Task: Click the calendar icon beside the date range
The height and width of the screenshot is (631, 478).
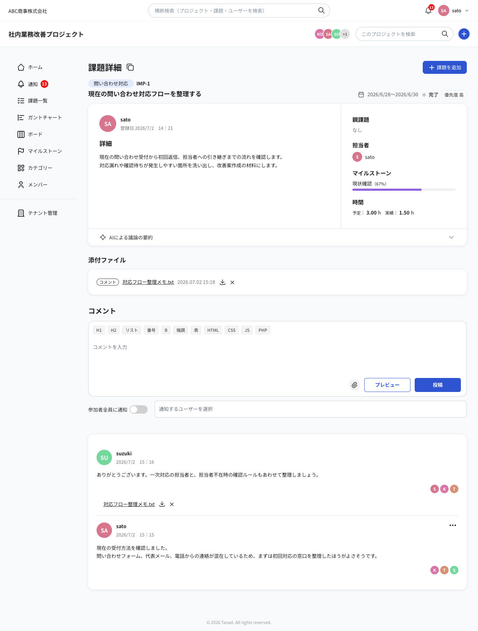Action: (361, 94)
